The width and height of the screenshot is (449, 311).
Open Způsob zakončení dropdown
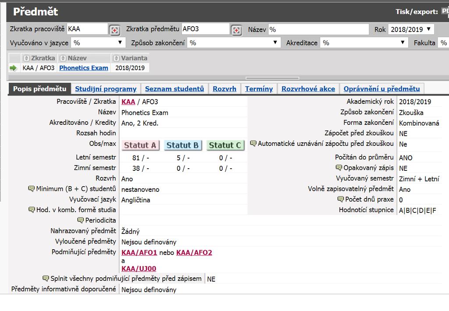[234, 43]
